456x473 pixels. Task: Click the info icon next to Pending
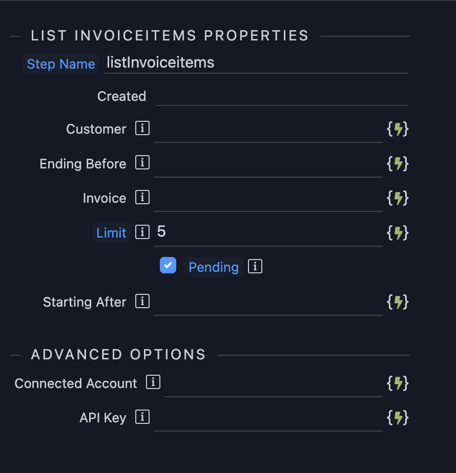click(x=255, y=266)
